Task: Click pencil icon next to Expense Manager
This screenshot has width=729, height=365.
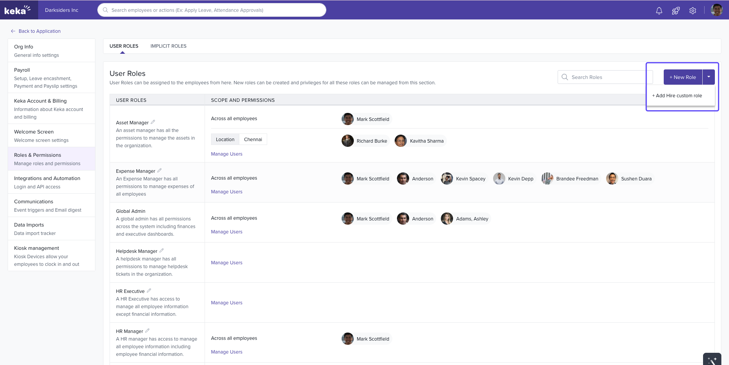Action: [x=160, y=170]
